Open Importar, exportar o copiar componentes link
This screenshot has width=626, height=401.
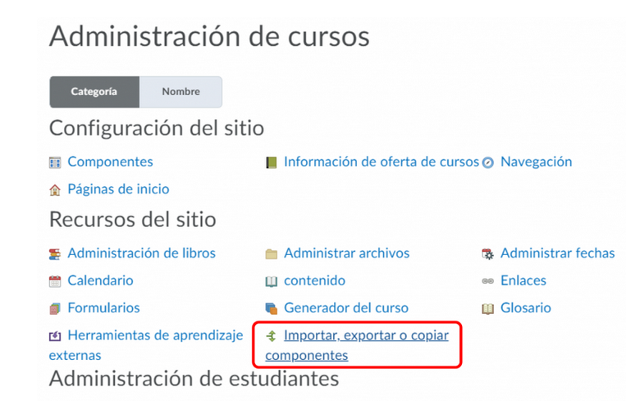pyautogui.click(x=366, y=335)
